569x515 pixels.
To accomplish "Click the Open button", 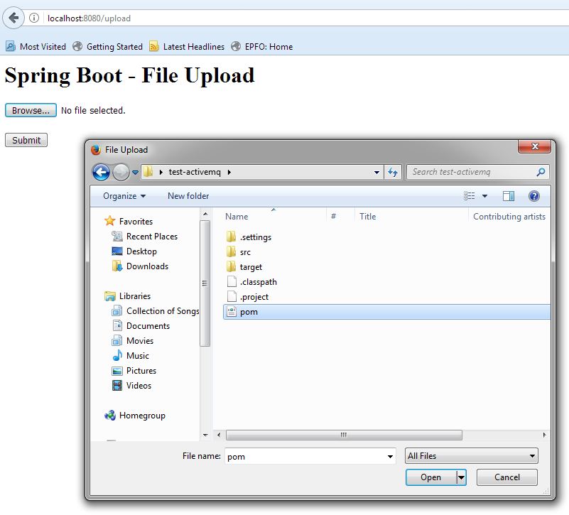I will point(430,477).
